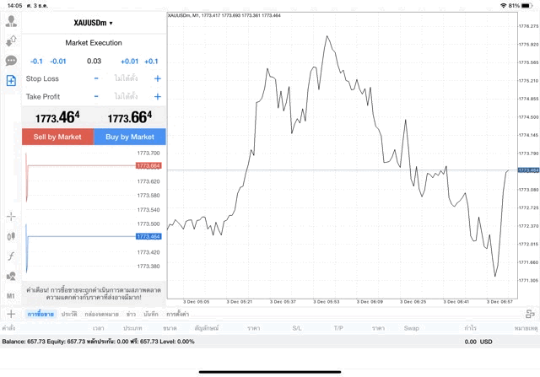This screenshot has height=377, width=540.
Task: Expand the XAUUSDm symbol dropdown
Action: [x=94, y=23]
